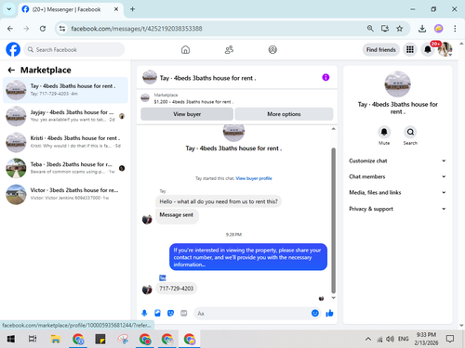The height and width of the screenshot is (348, 465).
Task: Open Chrome tab search dropdown arrow
Action: click(x=9, y=9)
